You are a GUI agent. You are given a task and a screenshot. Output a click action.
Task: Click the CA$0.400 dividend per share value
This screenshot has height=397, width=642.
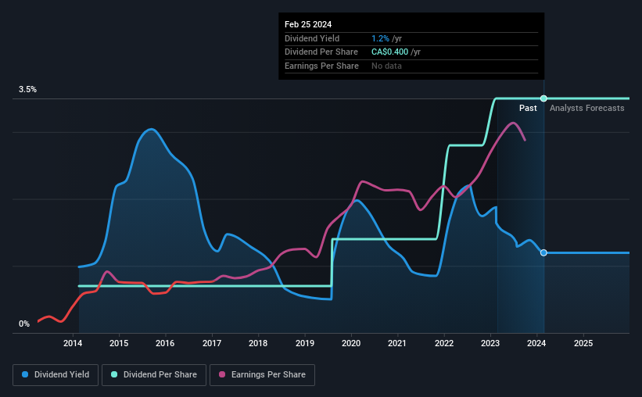389,52
